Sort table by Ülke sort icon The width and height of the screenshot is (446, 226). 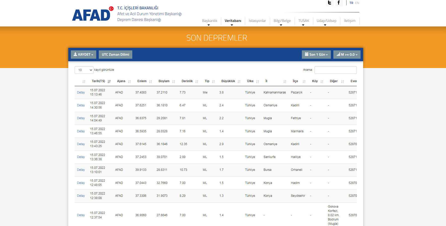pyautogui.click(x=258, y=81)
